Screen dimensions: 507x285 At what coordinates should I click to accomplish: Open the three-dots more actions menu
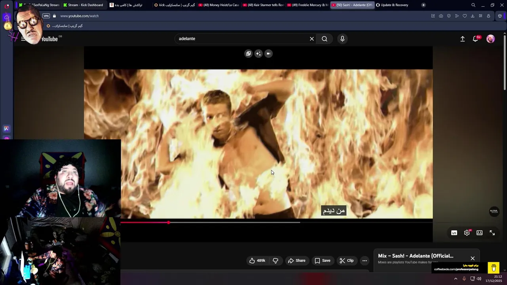pyautogui.click(x=365, y=260)
